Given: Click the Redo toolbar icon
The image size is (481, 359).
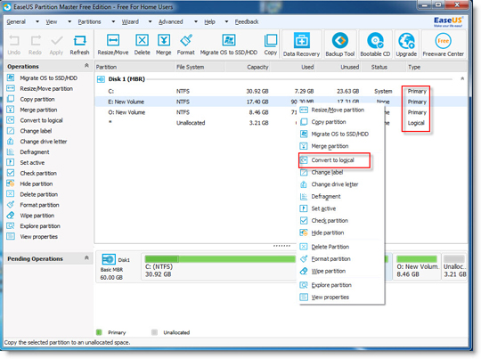Looking at the screenshot, I should [x=35, y=45].
